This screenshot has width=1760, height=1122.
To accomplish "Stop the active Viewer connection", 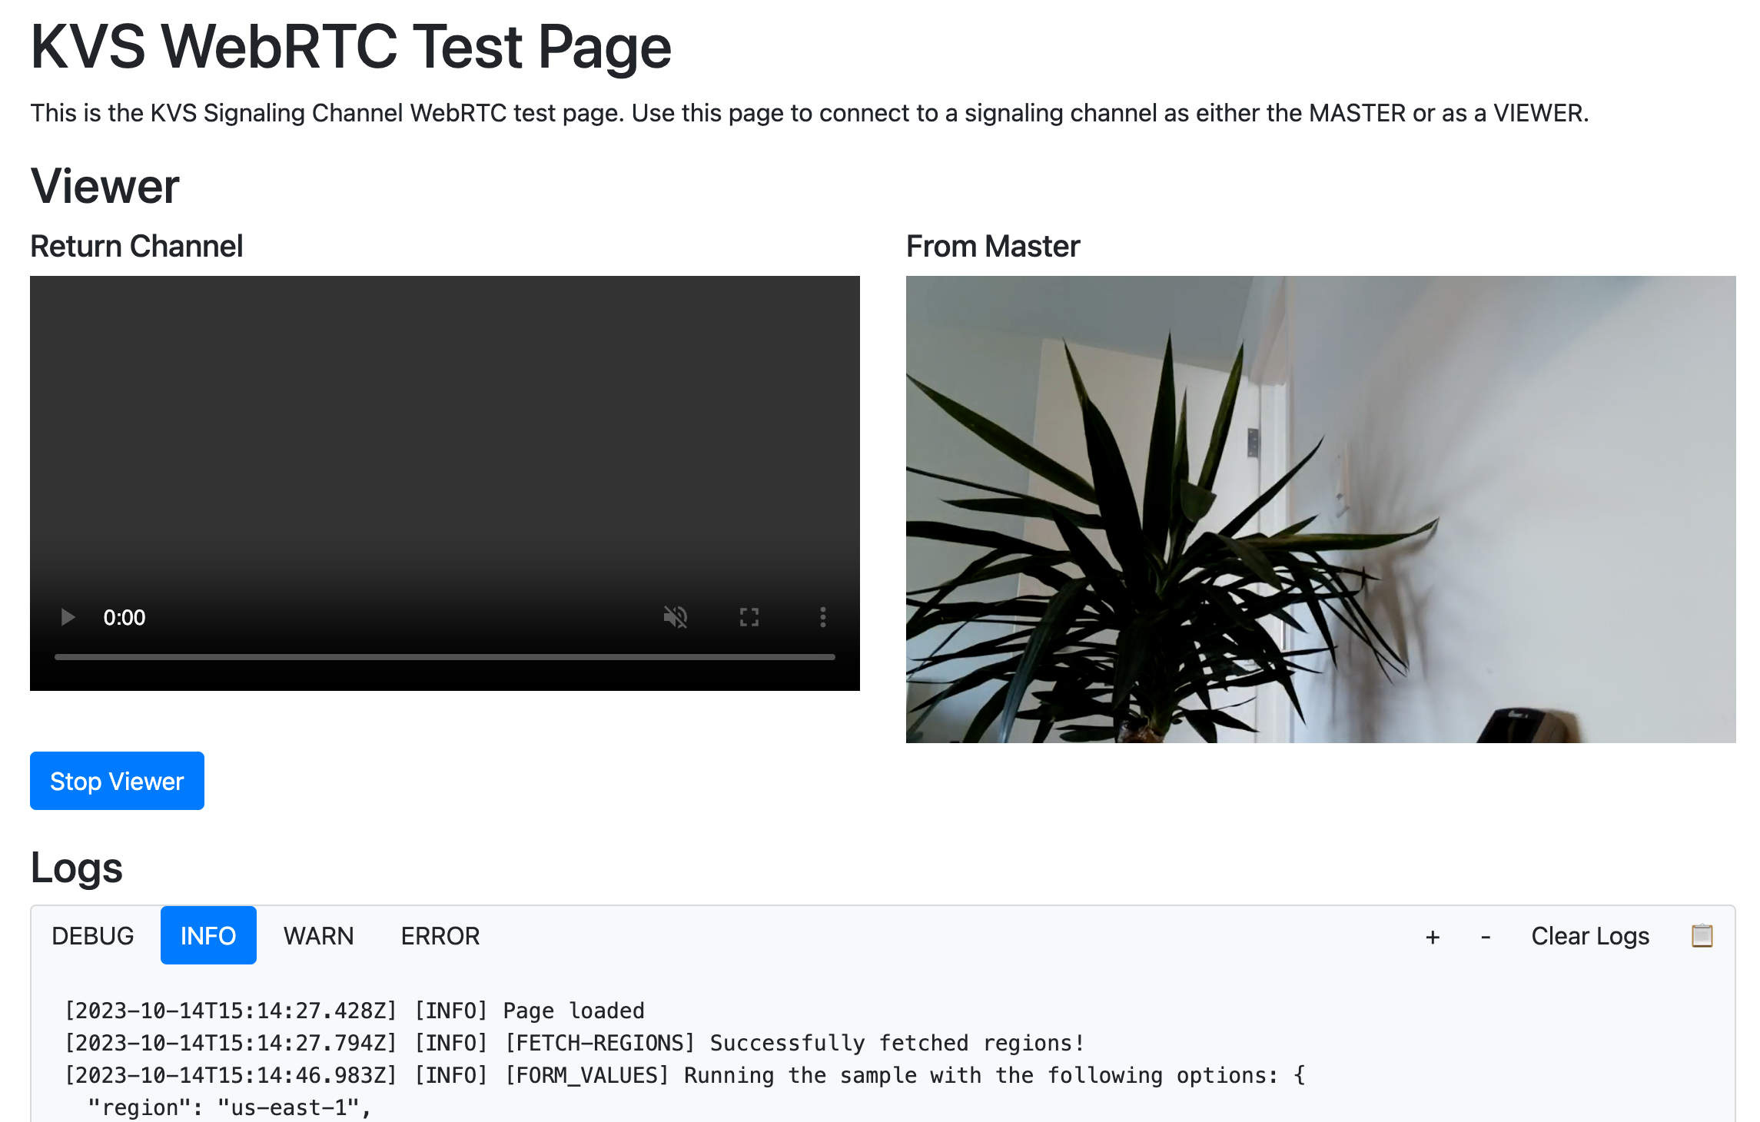I will pyautogui.click(x=117, y=779).
